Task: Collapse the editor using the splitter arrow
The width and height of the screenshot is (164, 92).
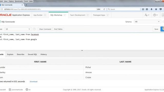Action: click(82, 51)
